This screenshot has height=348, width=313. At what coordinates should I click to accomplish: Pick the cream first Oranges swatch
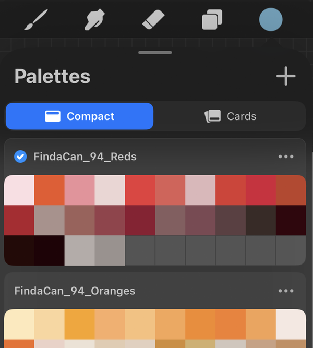(x=19, y=324)
